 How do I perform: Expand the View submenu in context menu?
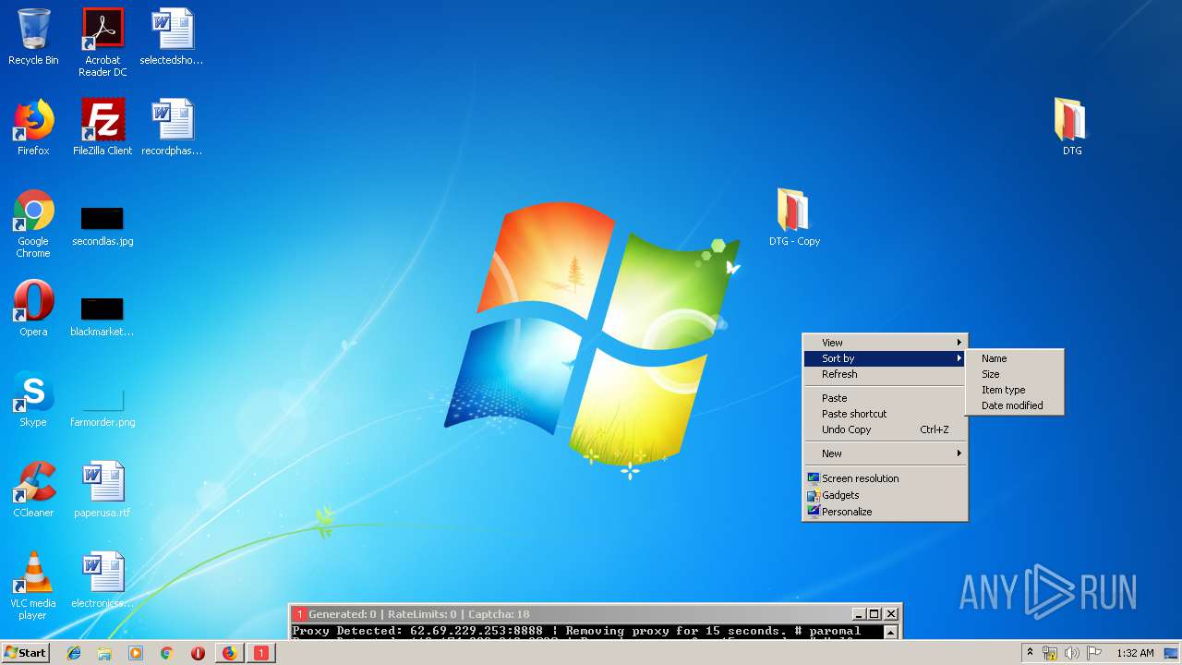885,343
